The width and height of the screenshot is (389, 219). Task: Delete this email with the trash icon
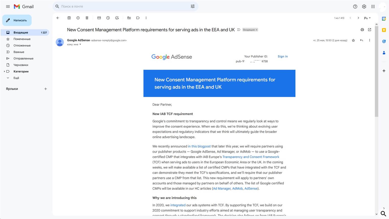87,18
